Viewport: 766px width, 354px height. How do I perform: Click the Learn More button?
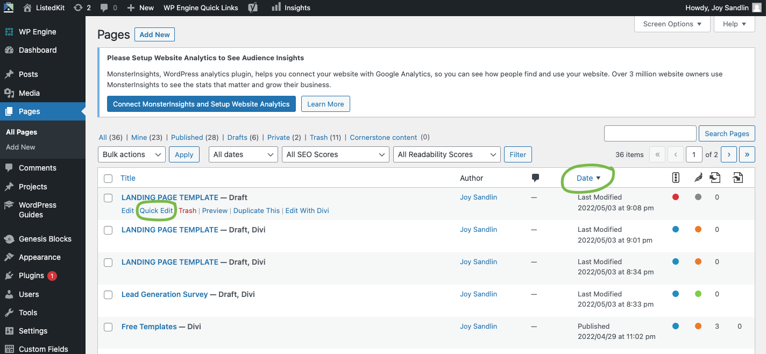pyautogui.click(x=325, y=104)
